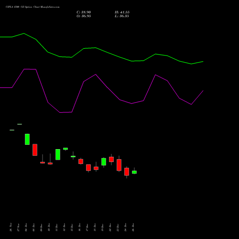Select the 18 Dec date label
Viewport: 239px width, 239px height.
(95, 227)
